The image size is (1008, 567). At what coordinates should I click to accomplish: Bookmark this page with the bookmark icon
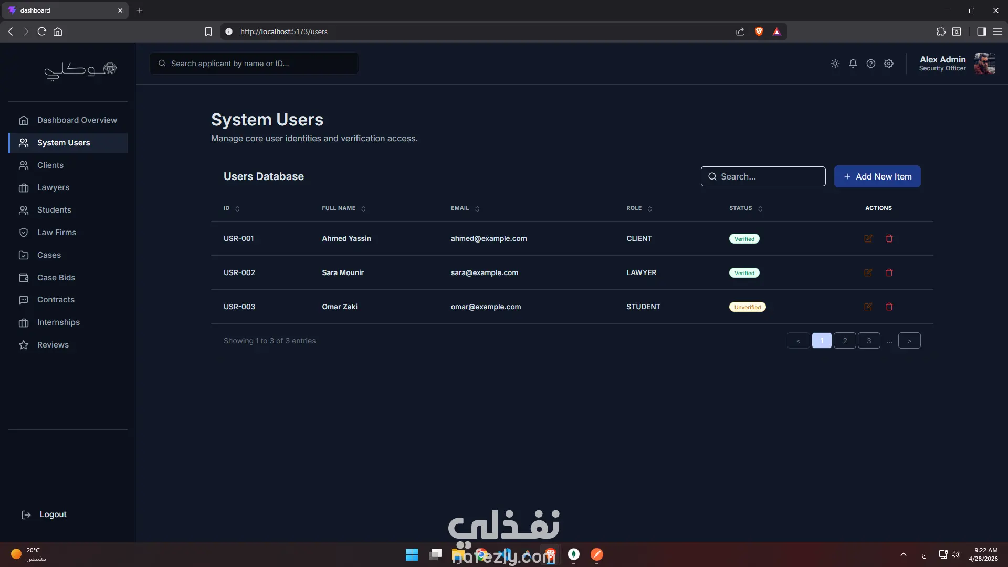(x=208, y=31)
